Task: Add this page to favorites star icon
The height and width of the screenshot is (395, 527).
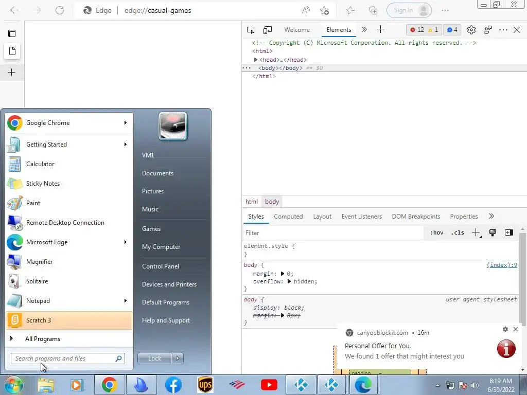Action: tap(324, 10)
